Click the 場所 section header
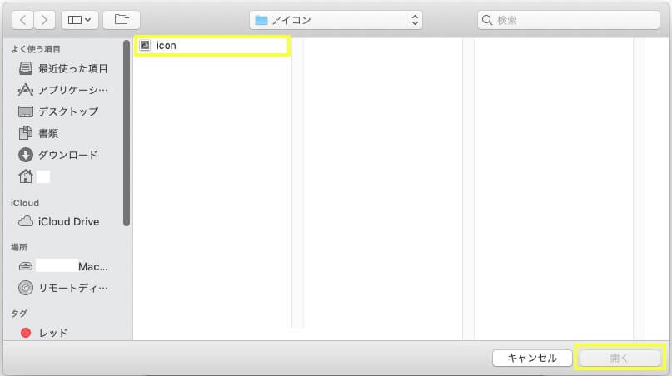 coord(19,247)
